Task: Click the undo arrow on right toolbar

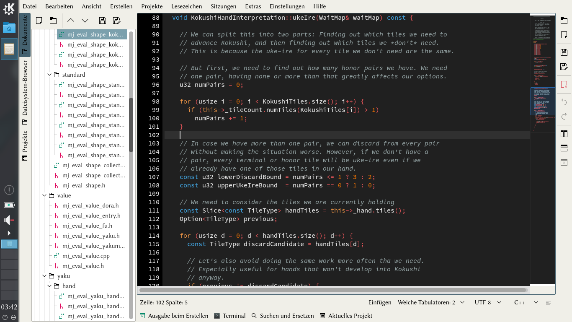Action: [564, 102]
